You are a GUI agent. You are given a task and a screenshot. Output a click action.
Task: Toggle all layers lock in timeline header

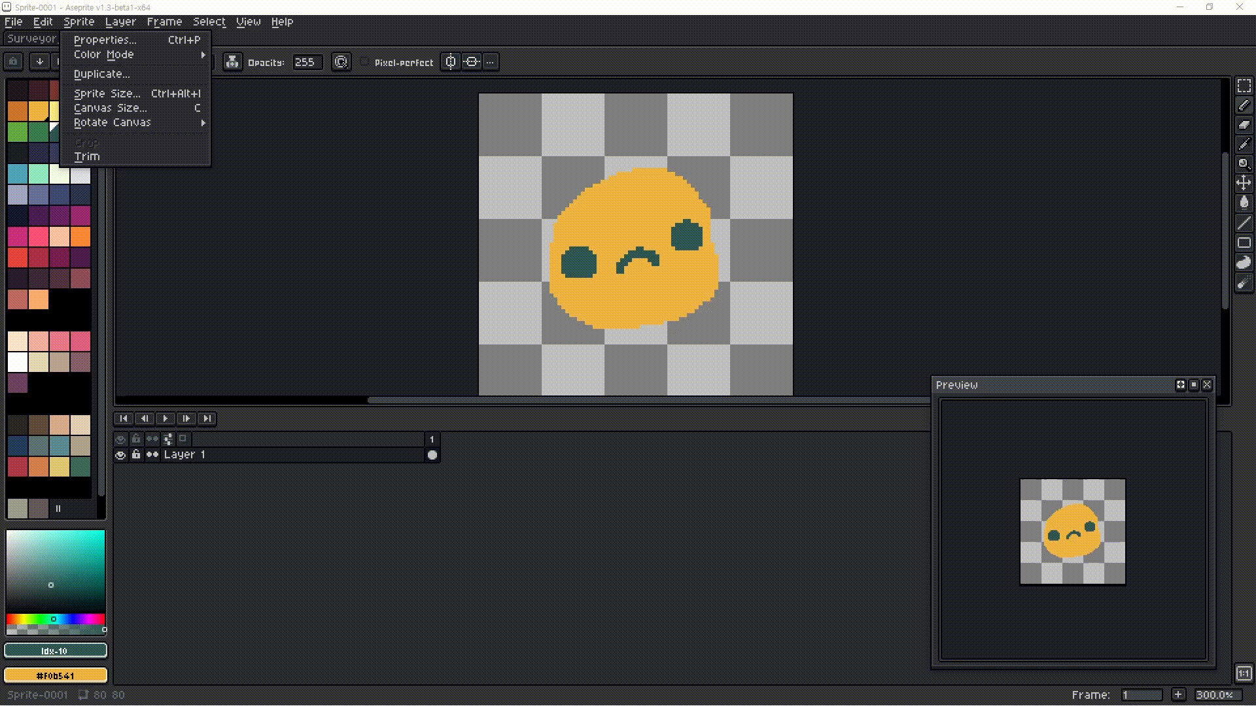pyautogui.click(x=136, y=439)
